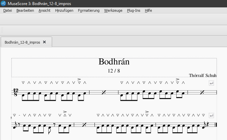The height and width of the screenshot is (140, 227).
Task: Click the MuseScore app icon in title bar
Action: pyautogui.click(x=3, y=3)
